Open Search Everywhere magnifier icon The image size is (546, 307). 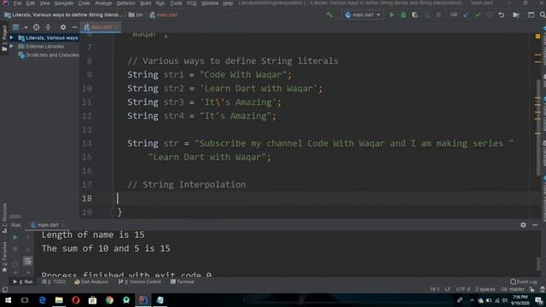click(x=543, y=15)
